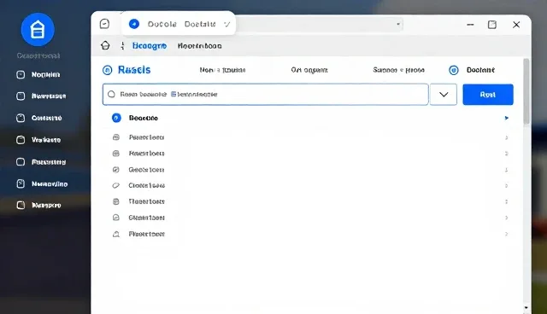The image size is (547, 314).
Task: Click the icon of the third gray list row
Action: 116,170
